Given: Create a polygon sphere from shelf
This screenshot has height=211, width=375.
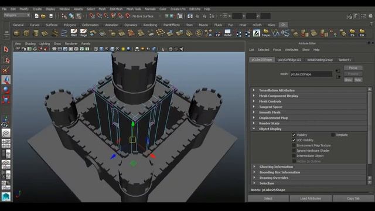Looking at the screenshot, I should click(16, 33).
